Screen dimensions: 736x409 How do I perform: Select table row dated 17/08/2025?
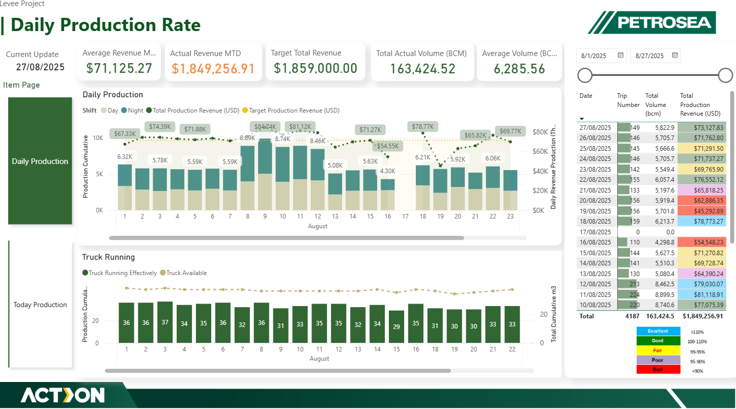pos(653,232)
